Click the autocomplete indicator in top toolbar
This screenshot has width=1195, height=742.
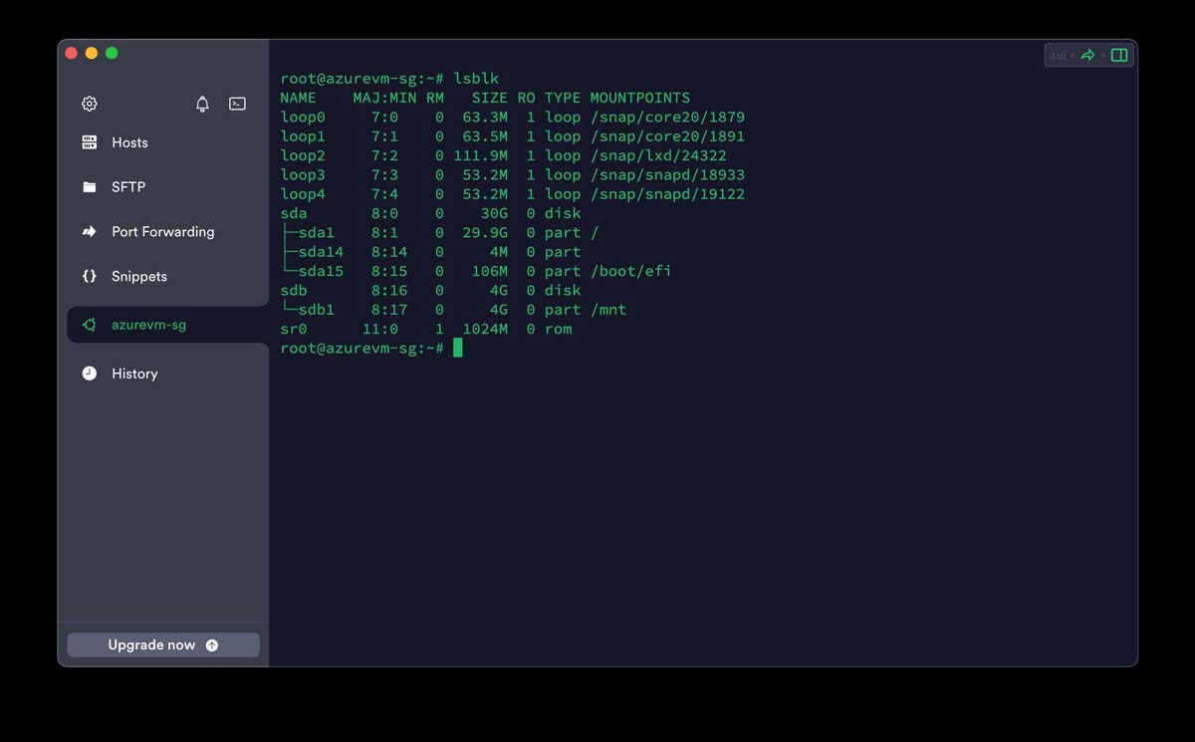(x=1059, y=55)
